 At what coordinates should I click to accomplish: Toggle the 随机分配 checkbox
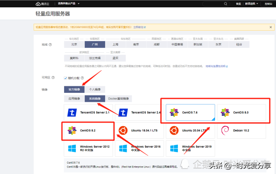(x=65, y=78)
